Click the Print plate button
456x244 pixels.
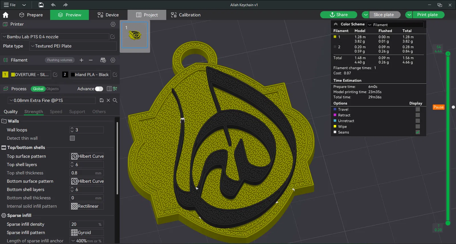click(x=427, y=15)
